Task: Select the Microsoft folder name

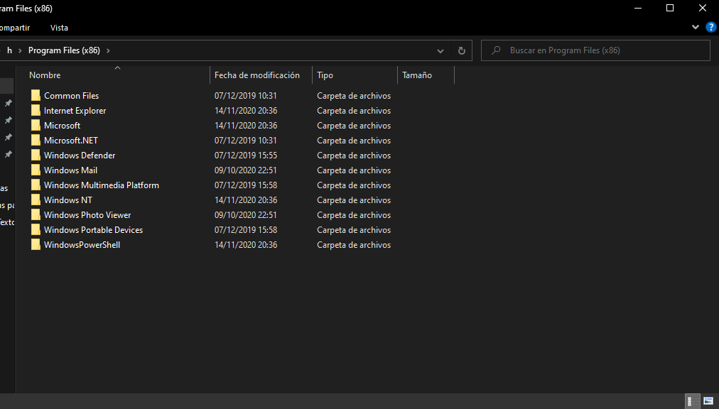Action: [x=62, y=125]
